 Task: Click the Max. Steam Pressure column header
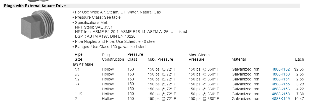click(199, 57)
